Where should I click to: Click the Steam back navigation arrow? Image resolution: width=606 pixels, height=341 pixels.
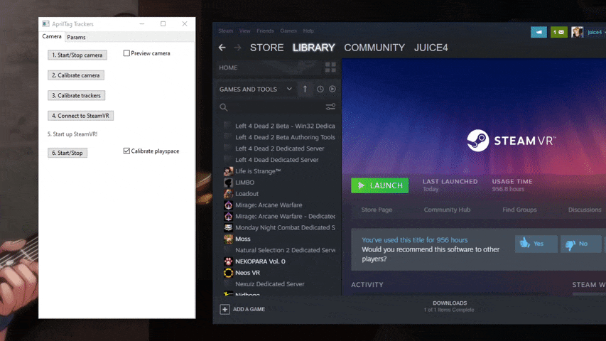pos(222,48)
